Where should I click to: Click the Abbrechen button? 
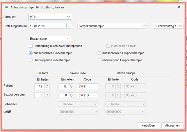tap(172, 125)
